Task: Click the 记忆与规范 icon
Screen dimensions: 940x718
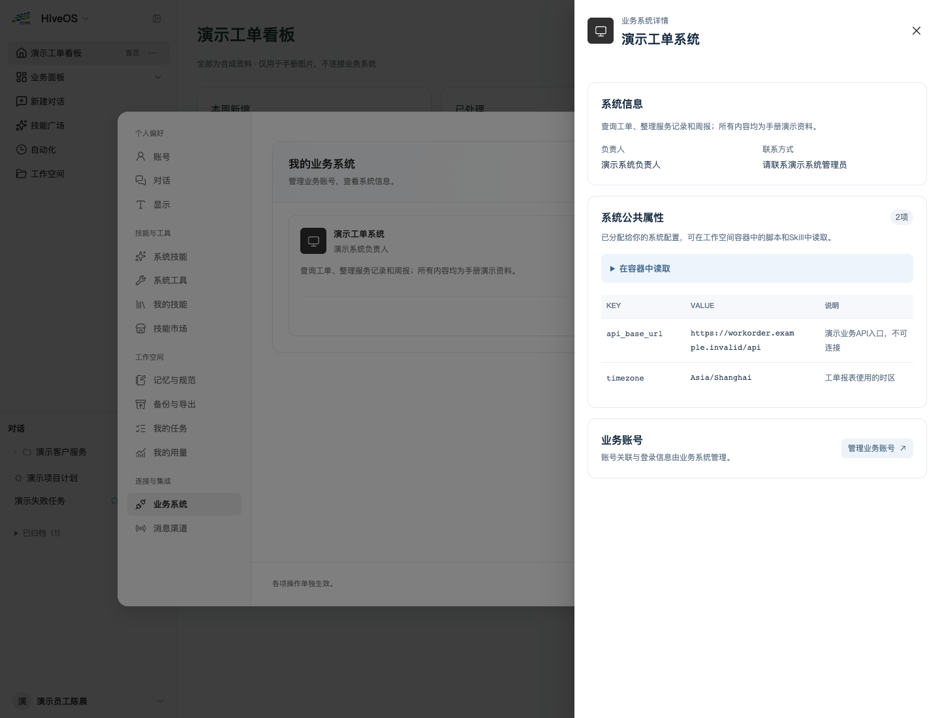Action: pos(140,380)
